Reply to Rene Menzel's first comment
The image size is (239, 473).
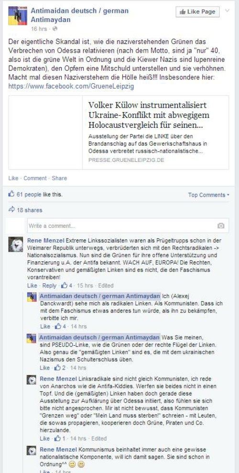click(49, 285)
